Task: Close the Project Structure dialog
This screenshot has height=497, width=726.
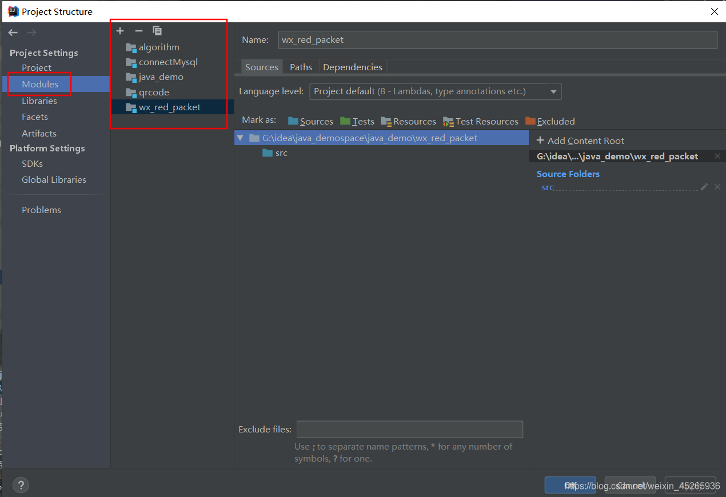Action: (x=714, y=11)
